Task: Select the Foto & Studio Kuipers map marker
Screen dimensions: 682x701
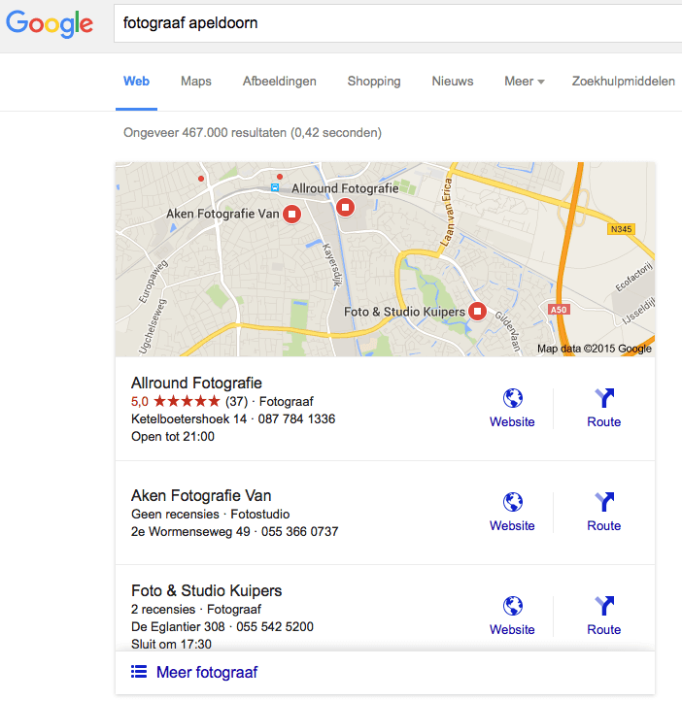Action: coord(477,312)
